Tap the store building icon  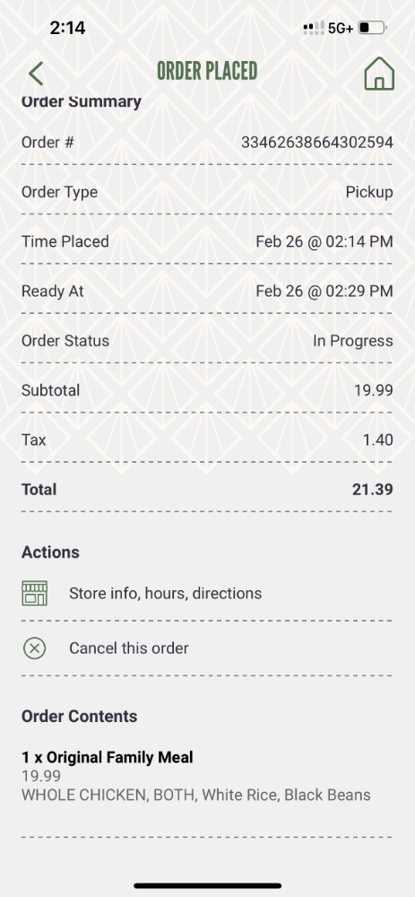coord(34,593)
